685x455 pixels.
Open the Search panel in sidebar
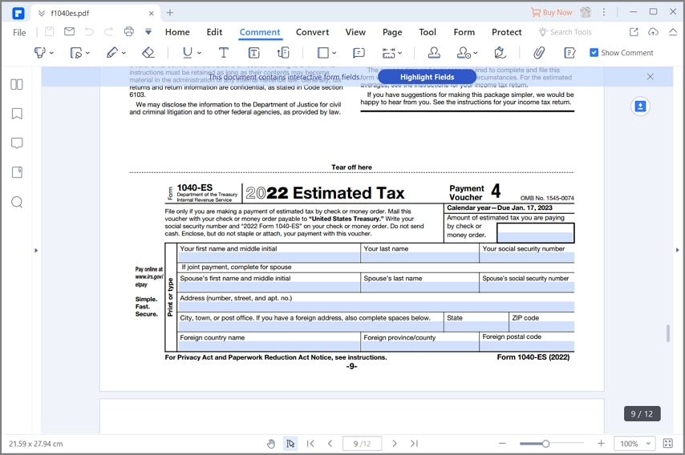pos(17,202)
